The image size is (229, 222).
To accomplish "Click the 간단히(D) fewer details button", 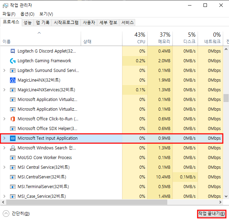I will tap(16, 214).
